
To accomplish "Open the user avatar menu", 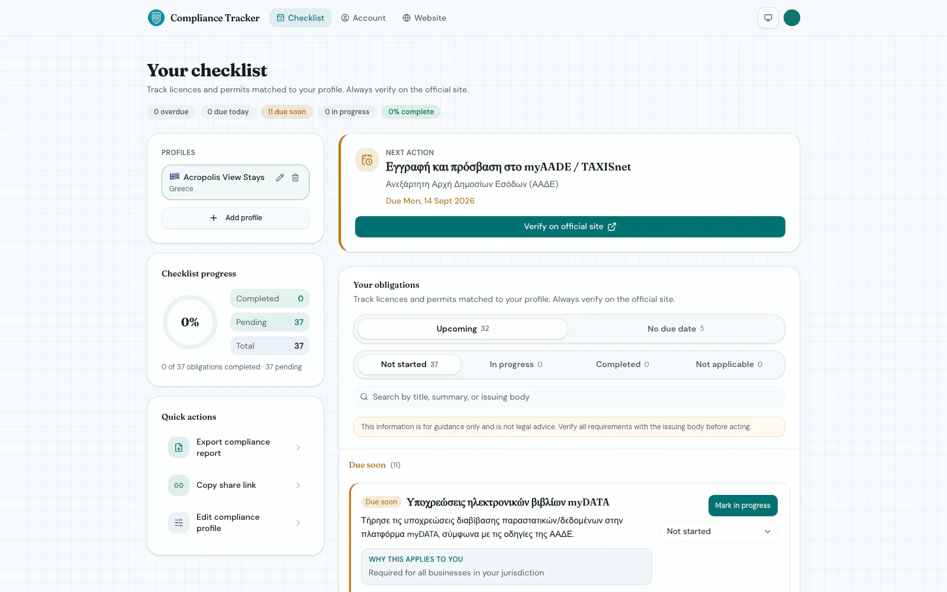I will pyautogui.click(x=792, y=18).
